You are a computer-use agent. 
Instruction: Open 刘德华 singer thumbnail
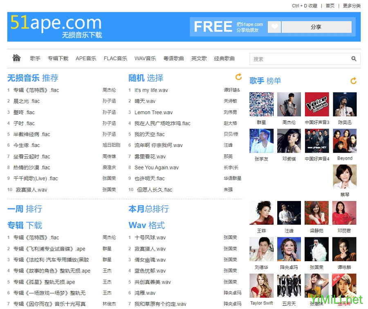point(261,249)
